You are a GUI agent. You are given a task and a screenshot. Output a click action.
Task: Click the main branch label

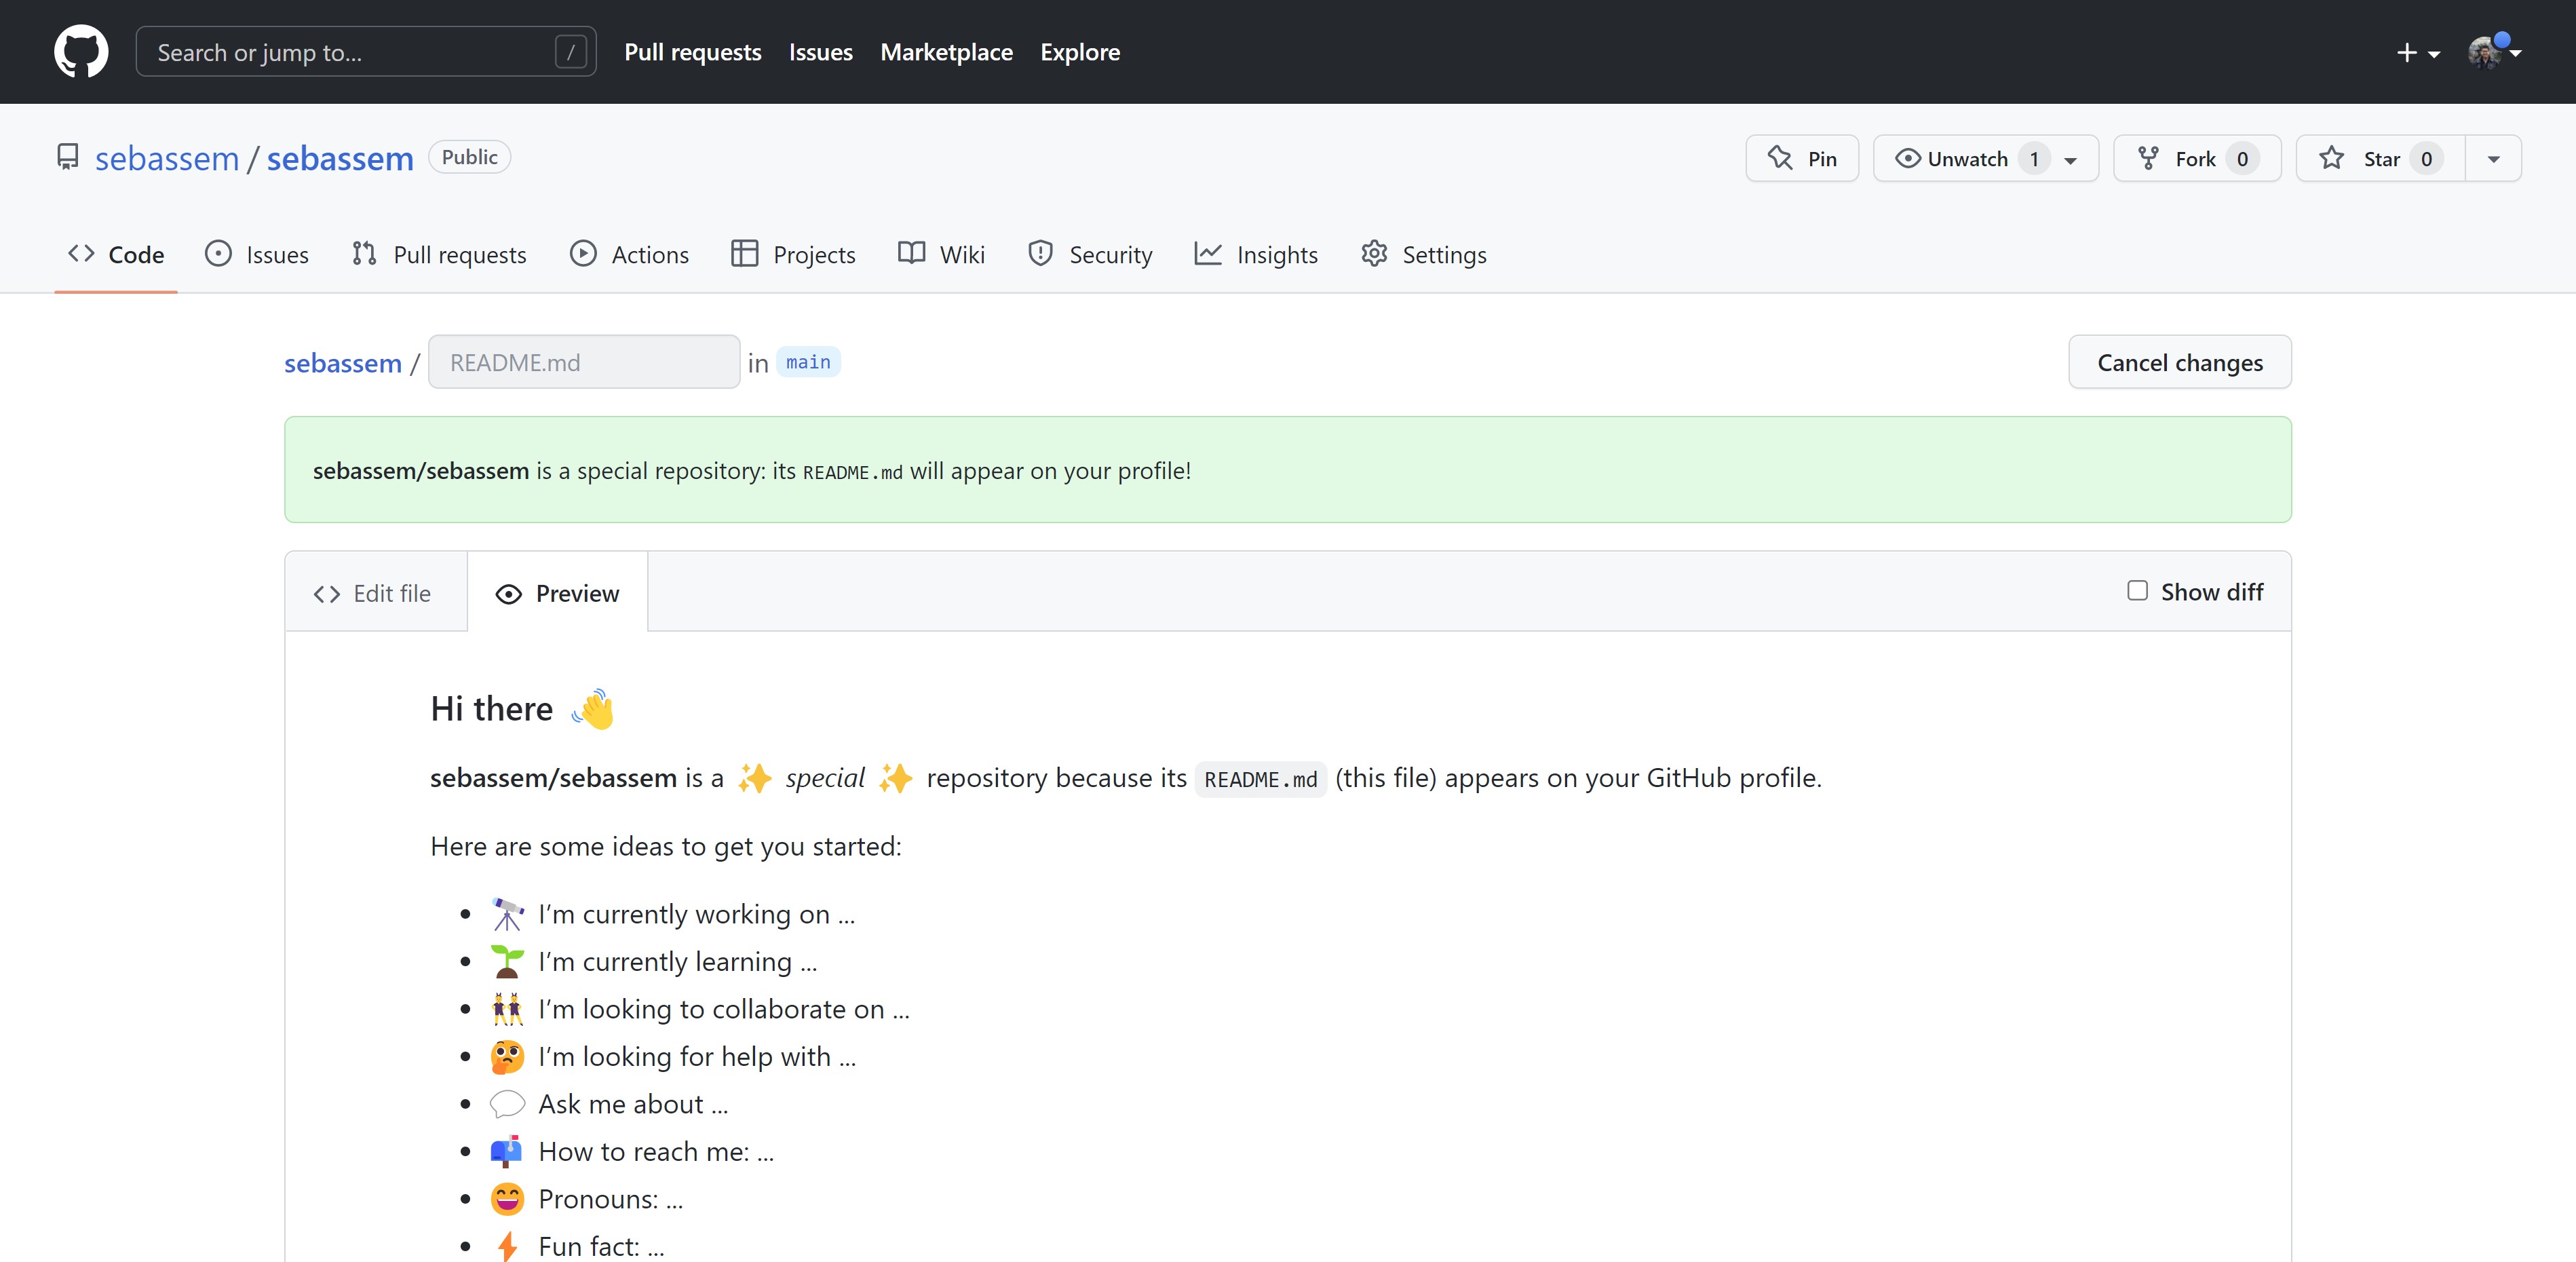pyautogui.click(x=808, y=362)
